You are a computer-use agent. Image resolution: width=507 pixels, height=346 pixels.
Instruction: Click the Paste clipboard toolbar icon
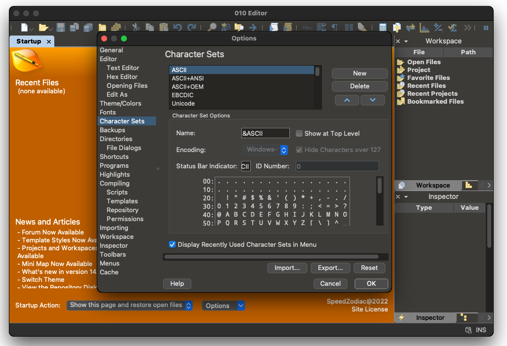click(163, 28)
